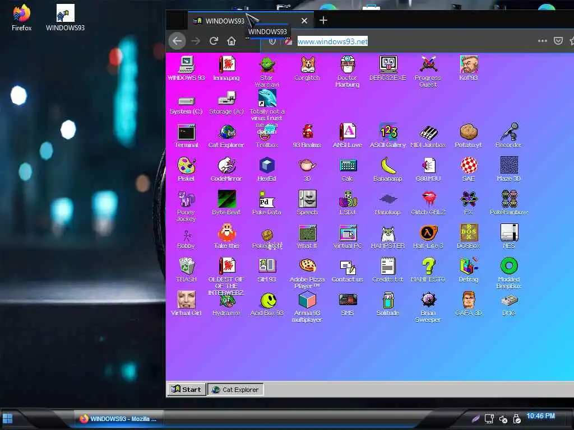574x430 pixels.
Task: Launch Corglitch corgi icon
Action: point(307,65)
